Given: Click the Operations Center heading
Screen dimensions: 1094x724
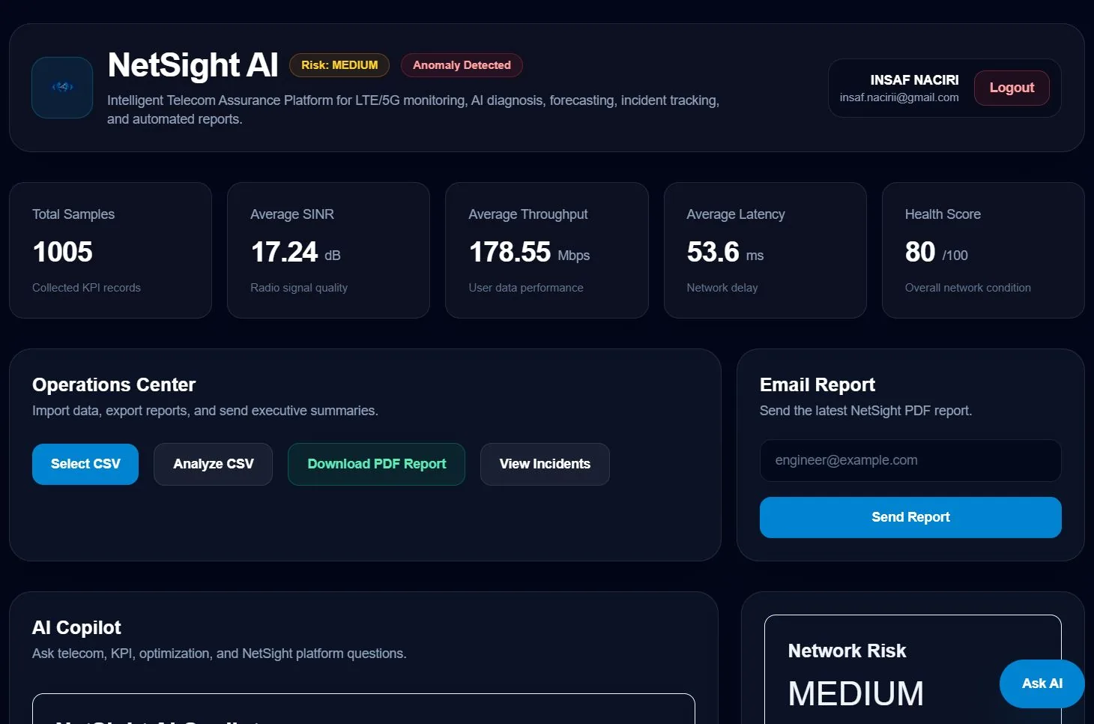Looking at the screenshot, I should click(x=114, y=385).
